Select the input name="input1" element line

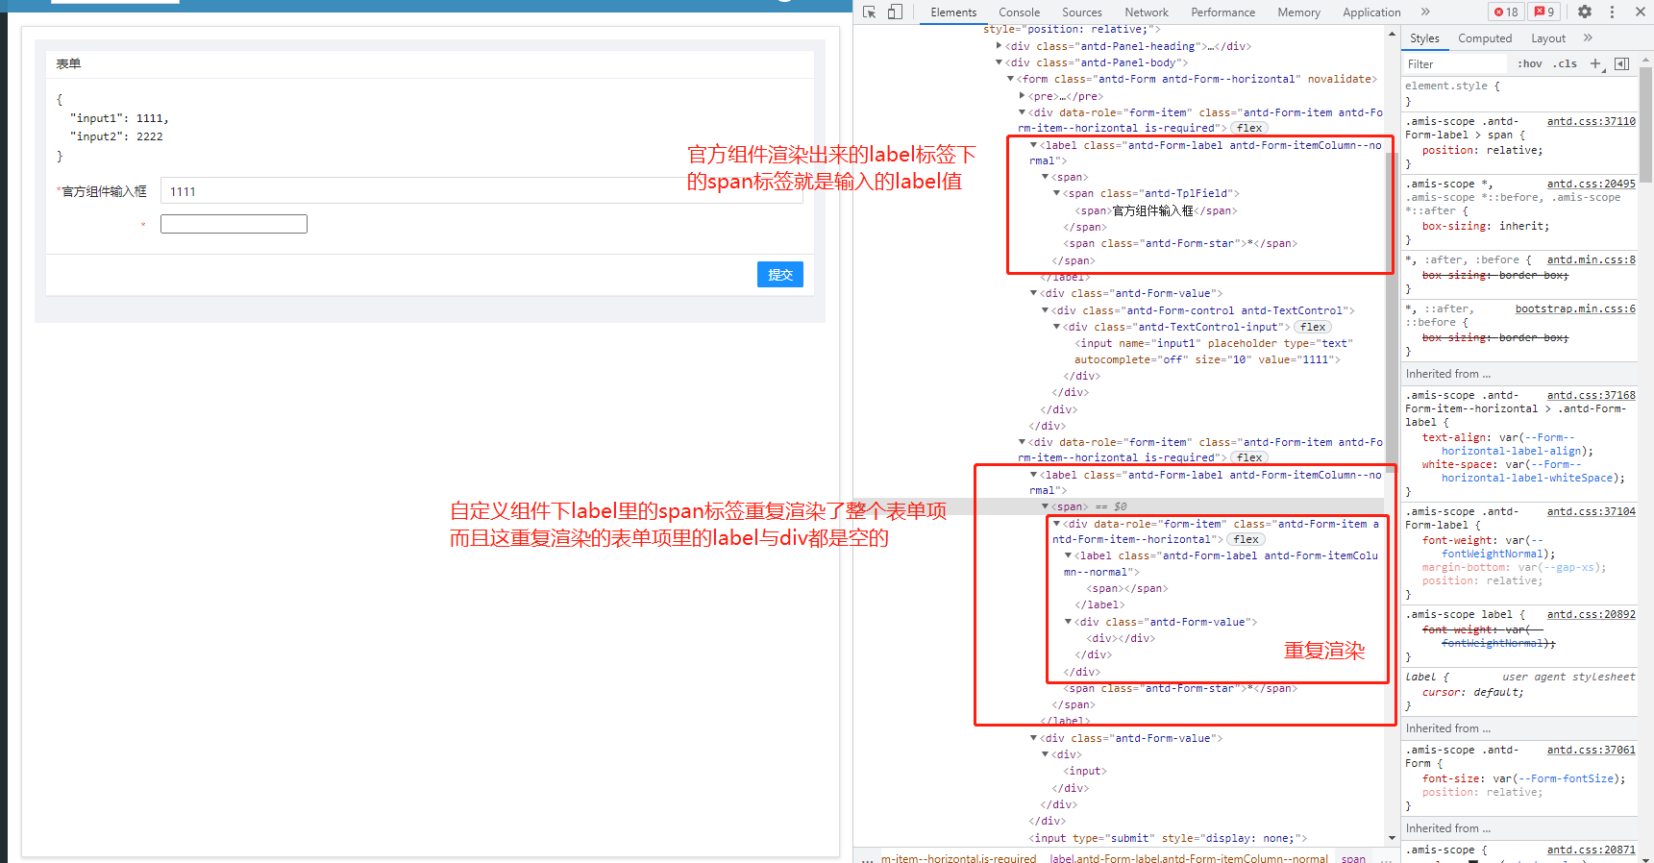[1213, 351]
